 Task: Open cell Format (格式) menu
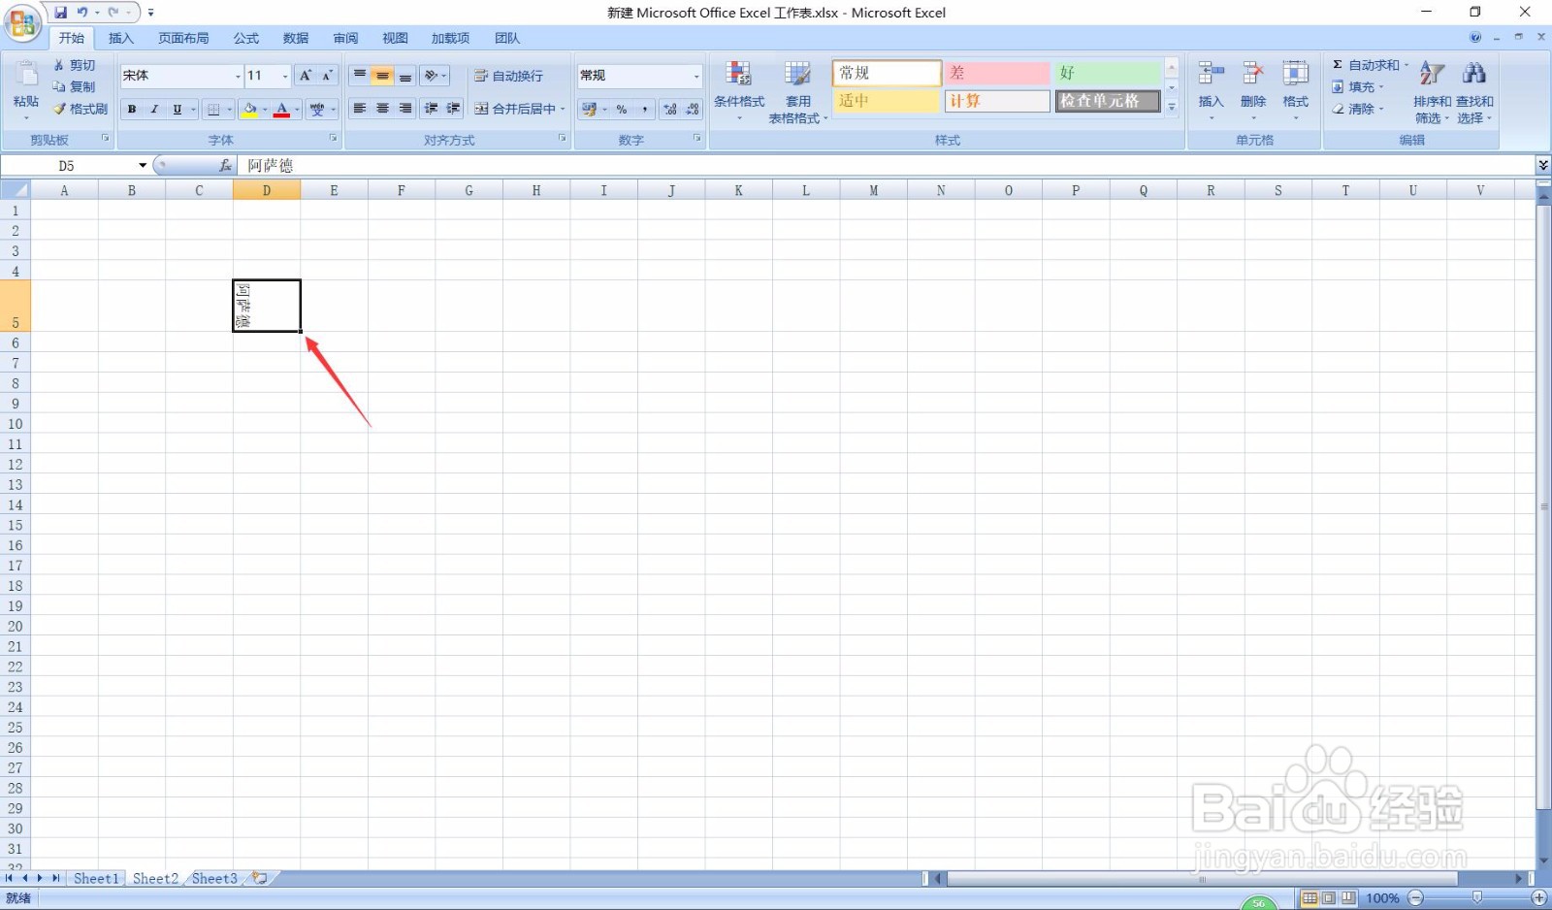click(1296, 89)
